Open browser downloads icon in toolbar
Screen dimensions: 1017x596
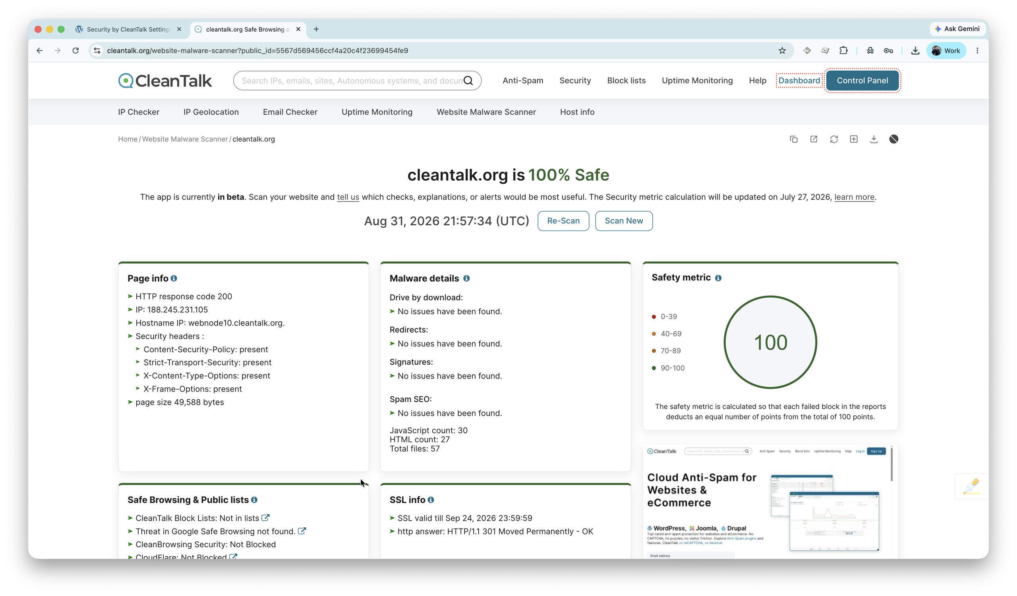915,51
